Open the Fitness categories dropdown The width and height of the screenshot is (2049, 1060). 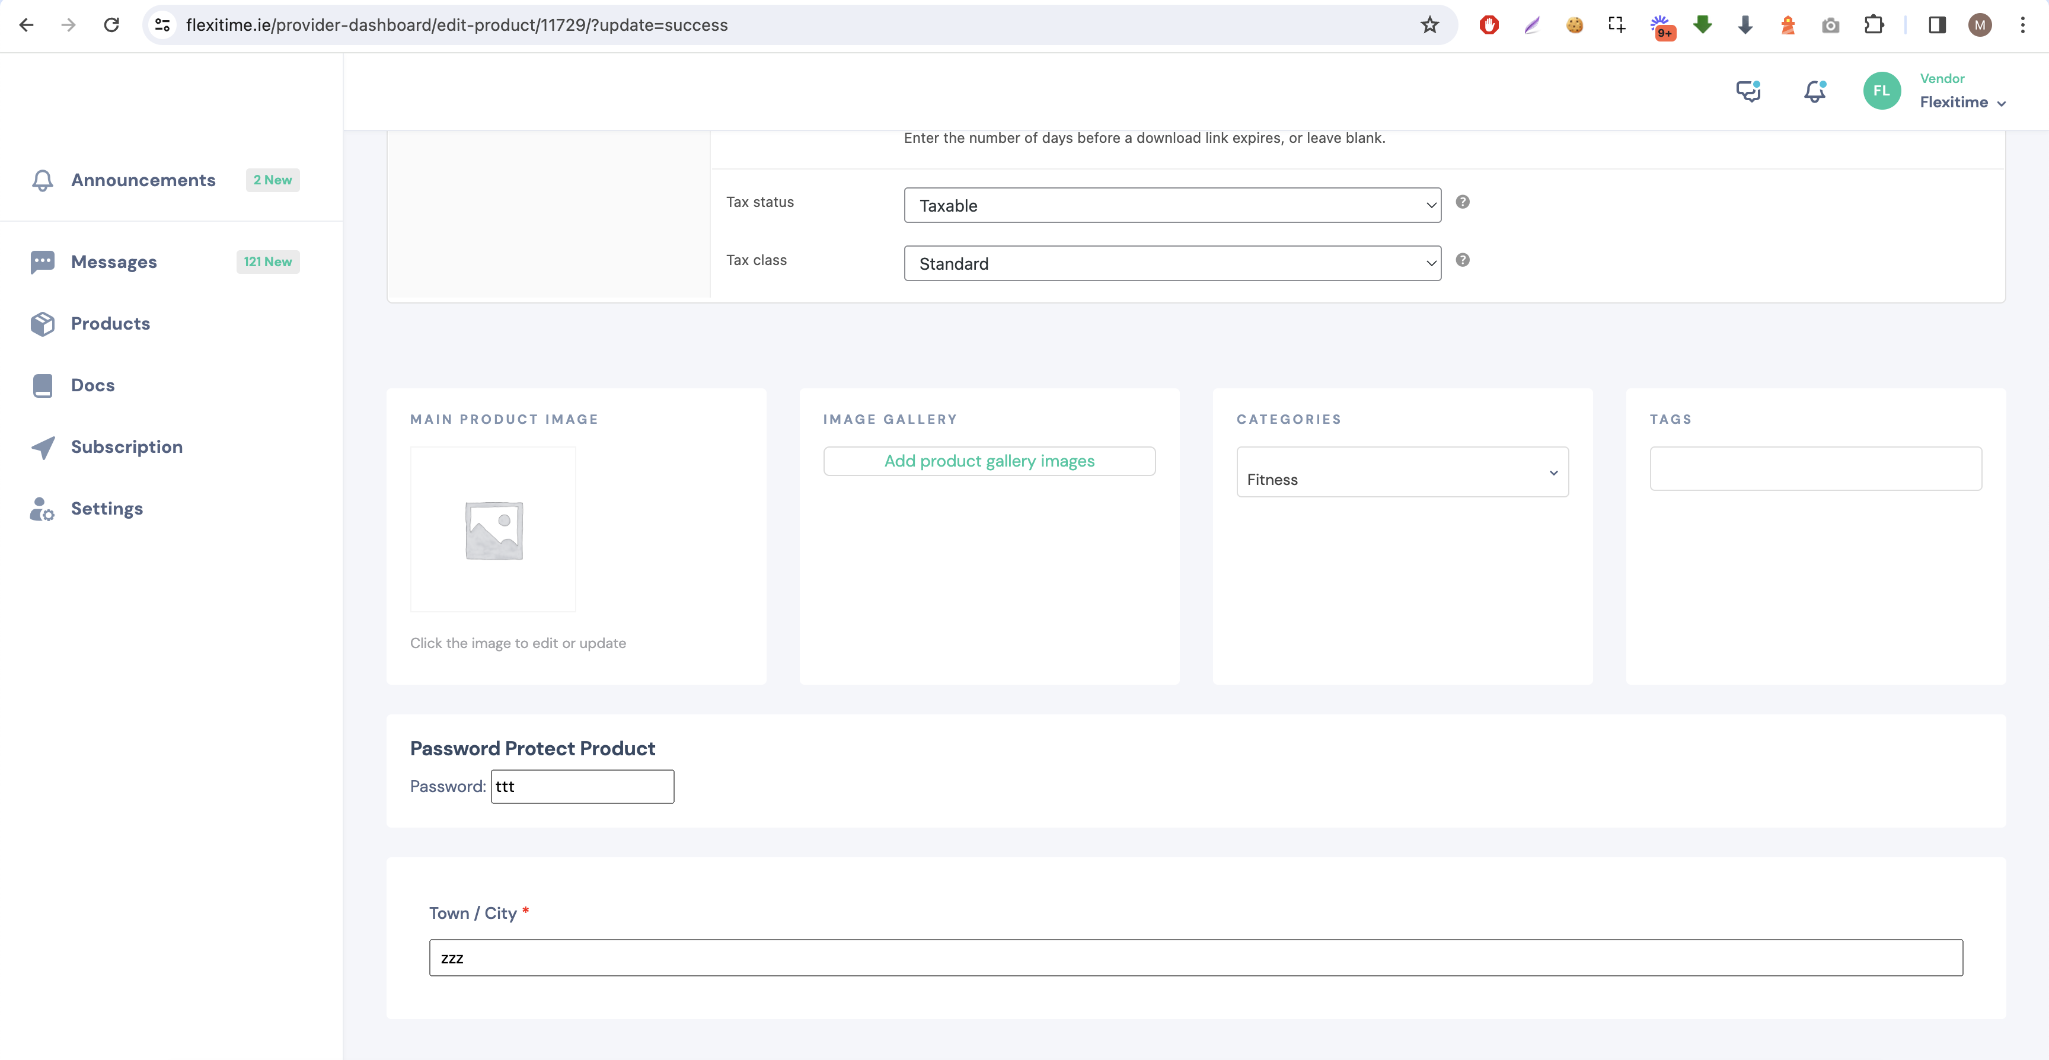[1402, 472]
